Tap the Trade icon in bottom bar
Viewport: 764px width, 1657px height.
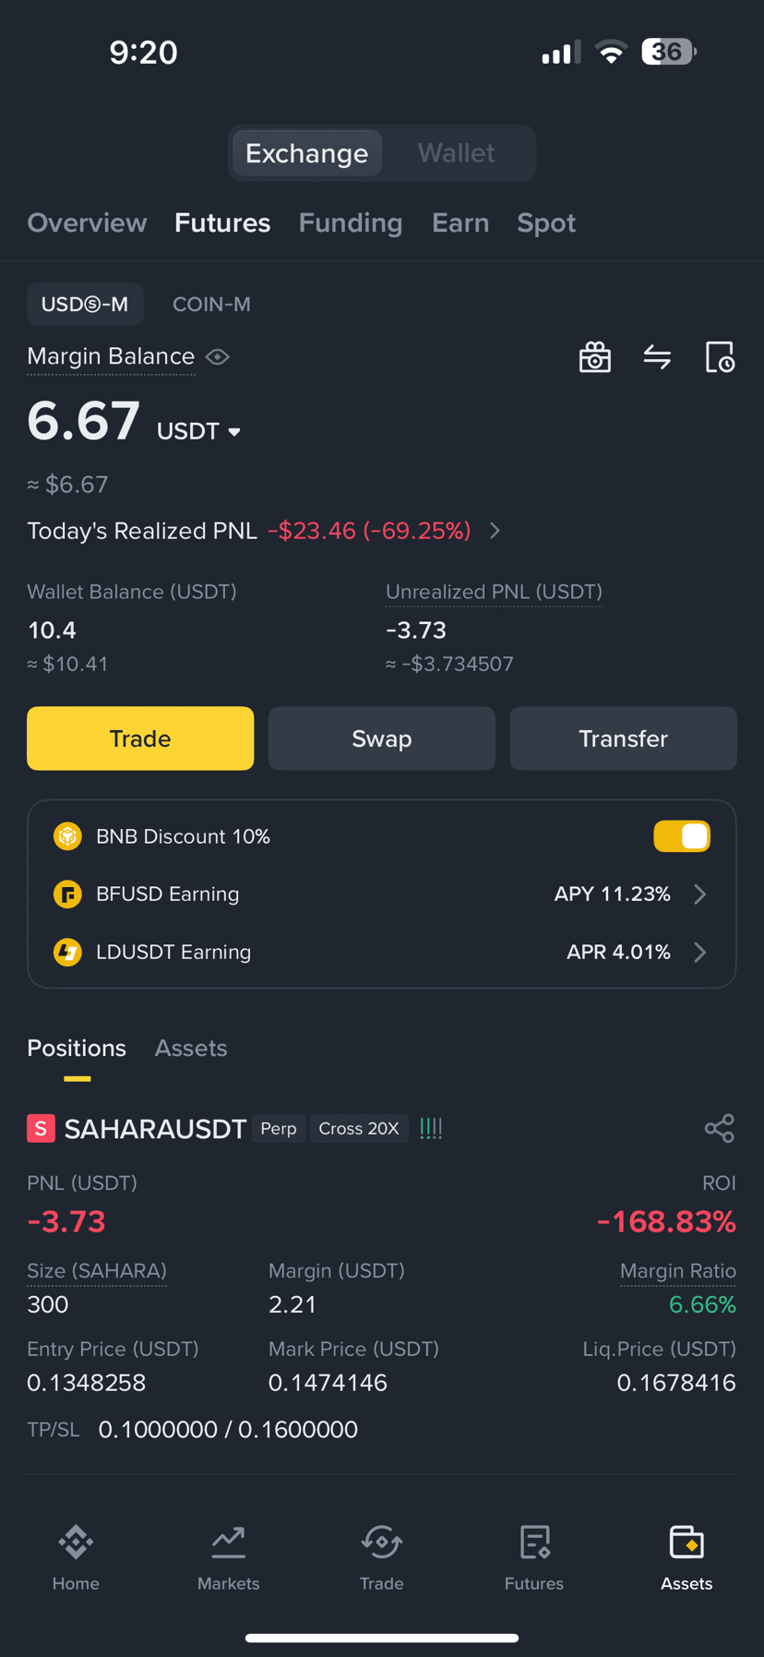381,1558
